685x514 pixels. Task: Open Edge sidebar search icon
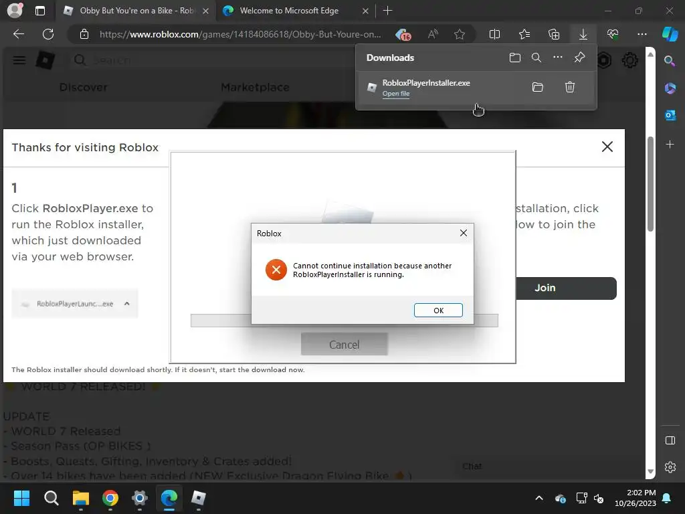click(670, 61)
